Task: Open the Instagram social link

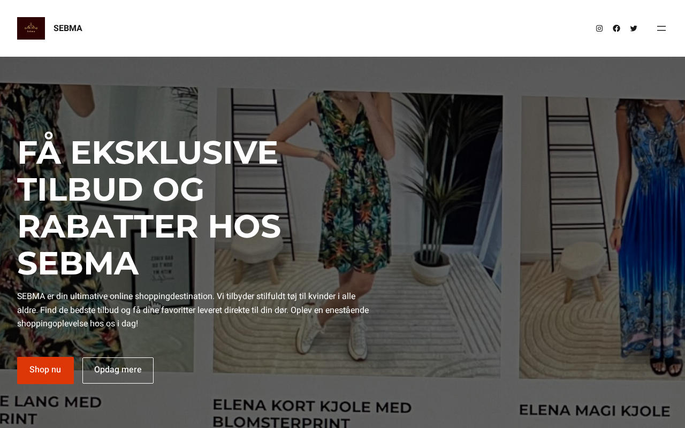Action: [599, 28]
